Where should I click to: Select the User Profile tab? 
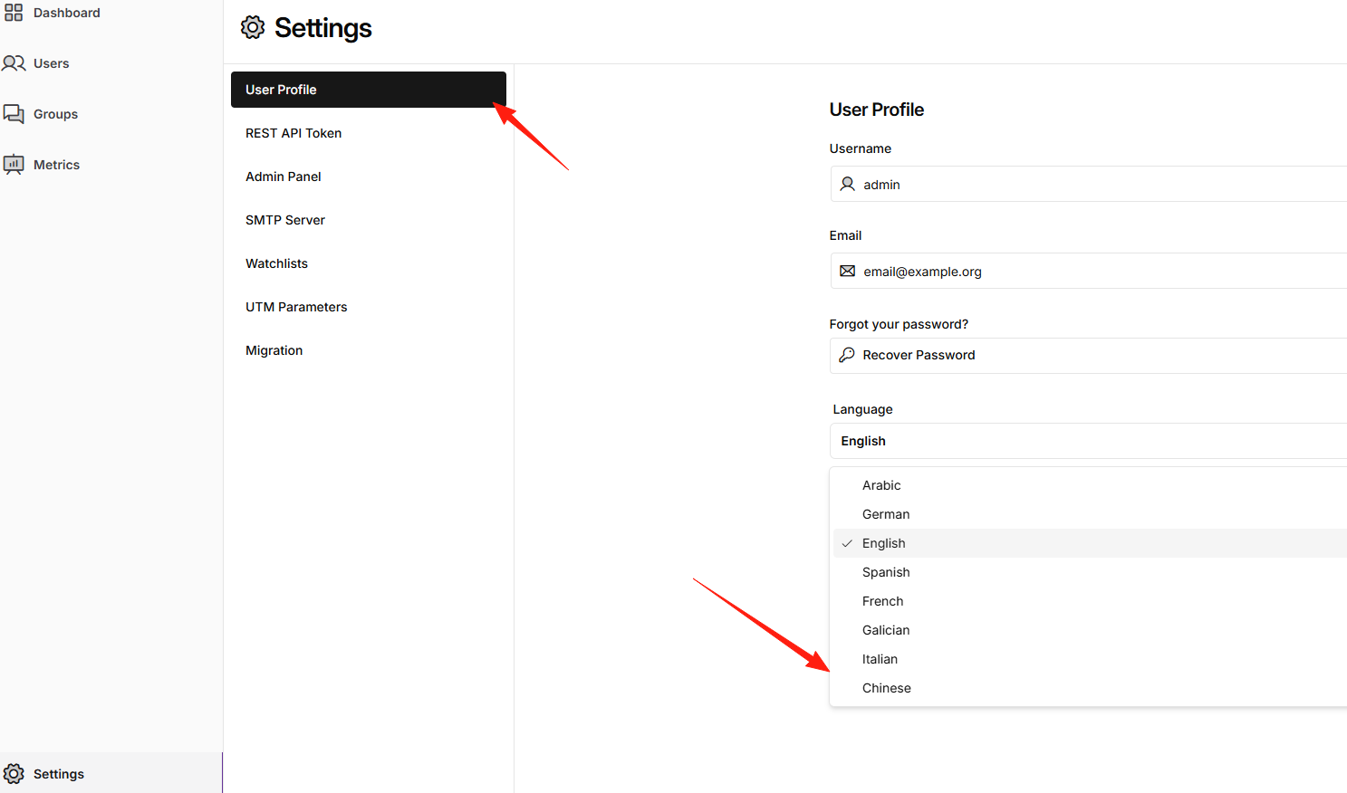click(x=369, y=90)
